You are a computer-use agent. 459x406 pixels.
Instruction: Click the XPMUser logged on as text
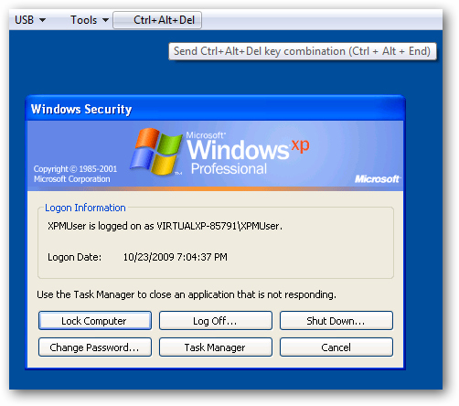click(165, 226)
